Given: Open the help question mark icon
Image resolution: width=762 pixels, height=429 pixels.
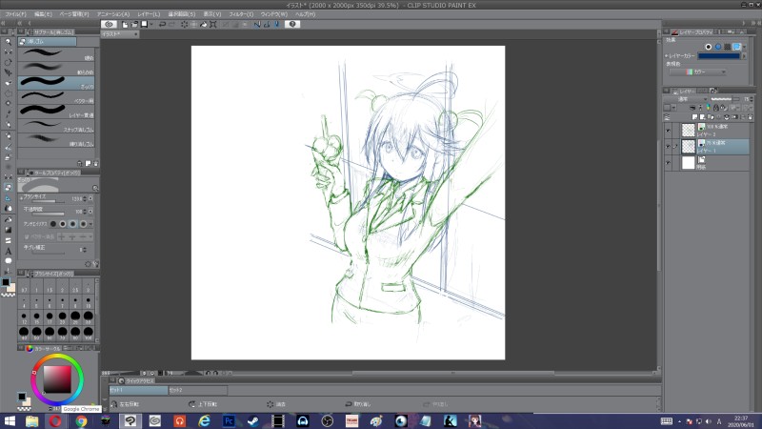Looking at the screenshot, I should tap(292, 25).
